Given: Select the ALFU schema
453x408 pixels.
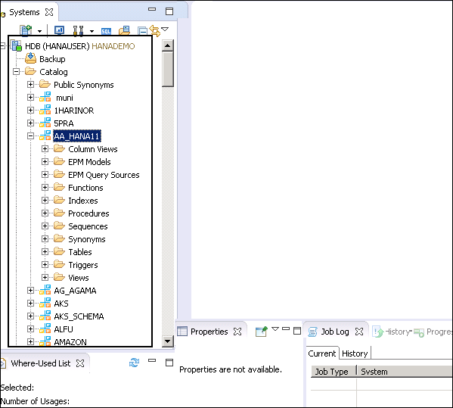Looking at the screenshot, I should click(64, 329).
